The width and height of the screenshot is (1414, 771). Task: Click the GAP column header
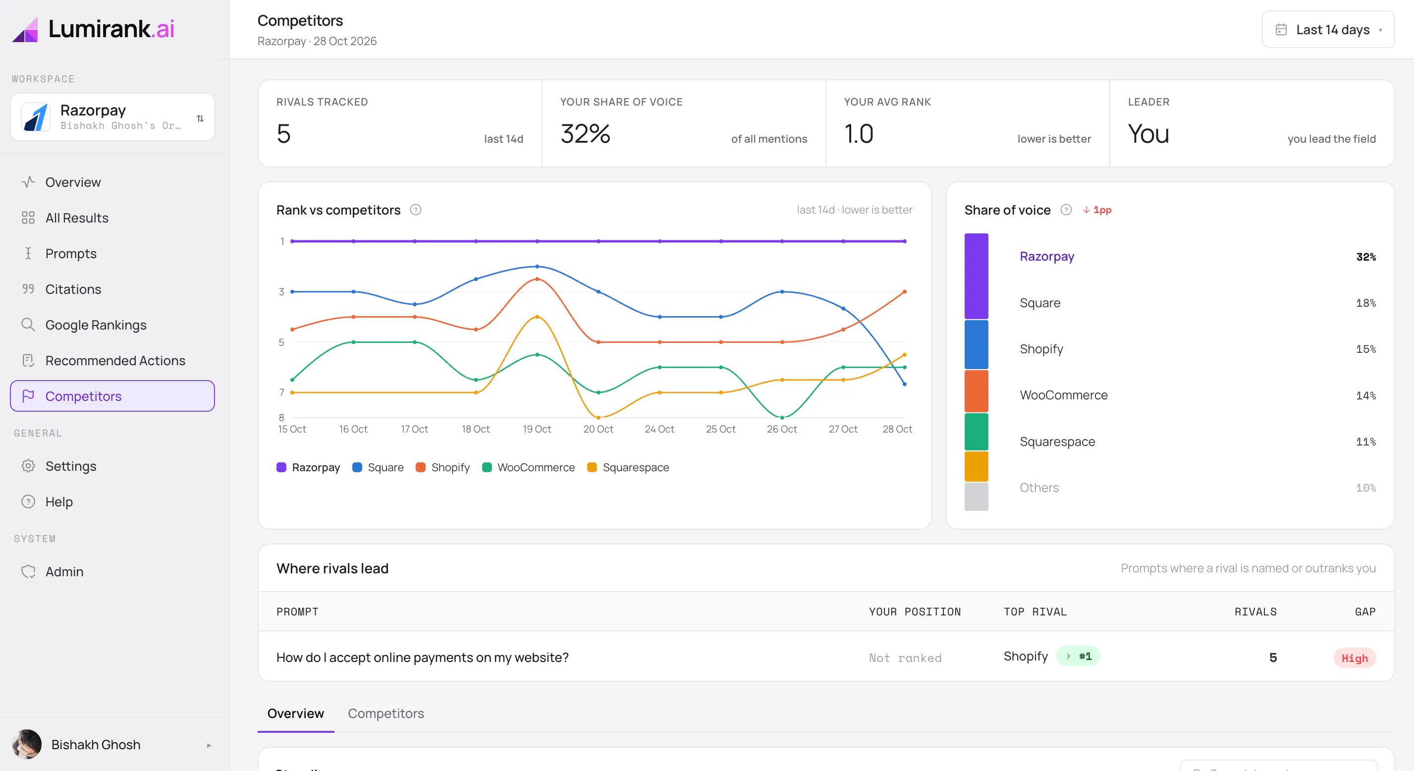click(x=1364, y=612)
